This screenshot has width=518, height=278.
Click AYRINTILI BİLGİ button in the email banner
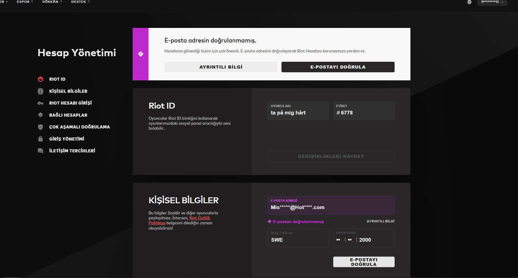[221, 67]
